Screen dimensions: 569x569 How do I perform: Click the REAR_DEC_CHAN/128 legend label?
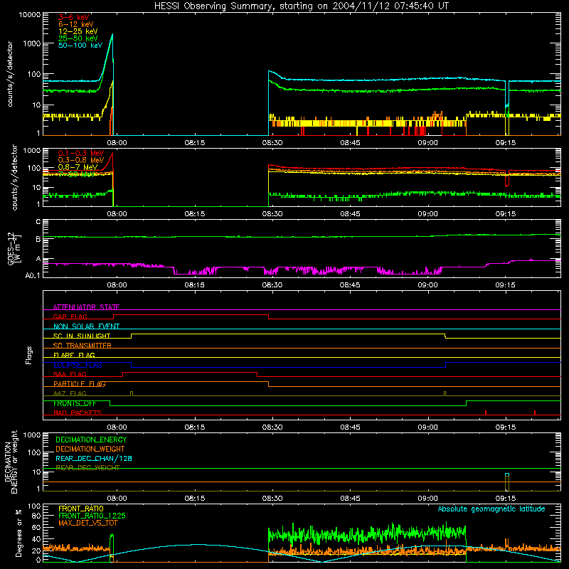(x=94, y=458)
